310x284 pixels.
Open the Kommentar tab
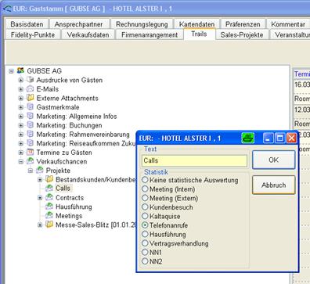click(x=288, y=24)
